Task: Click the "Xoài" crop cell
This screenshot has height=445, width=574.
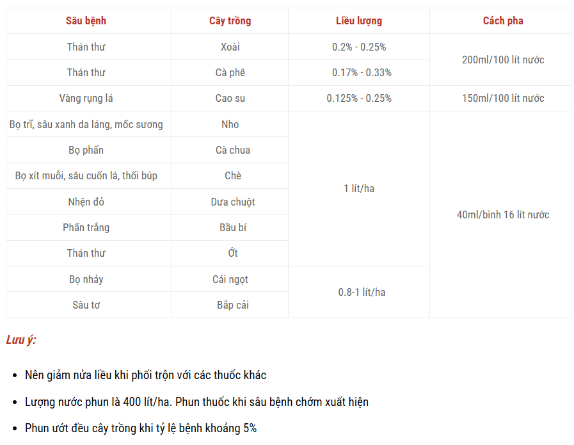Action: (230, 47)
